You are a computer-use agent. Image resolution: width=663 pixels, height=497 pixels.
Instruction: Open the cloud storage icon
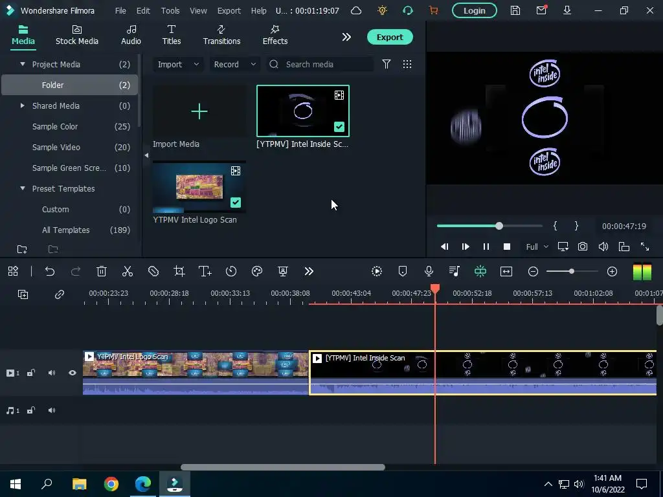pos(356,10)
